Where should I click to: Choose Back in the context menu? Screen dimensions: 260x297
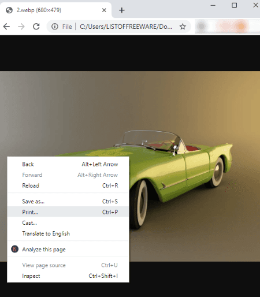click(x=68, y=164)
